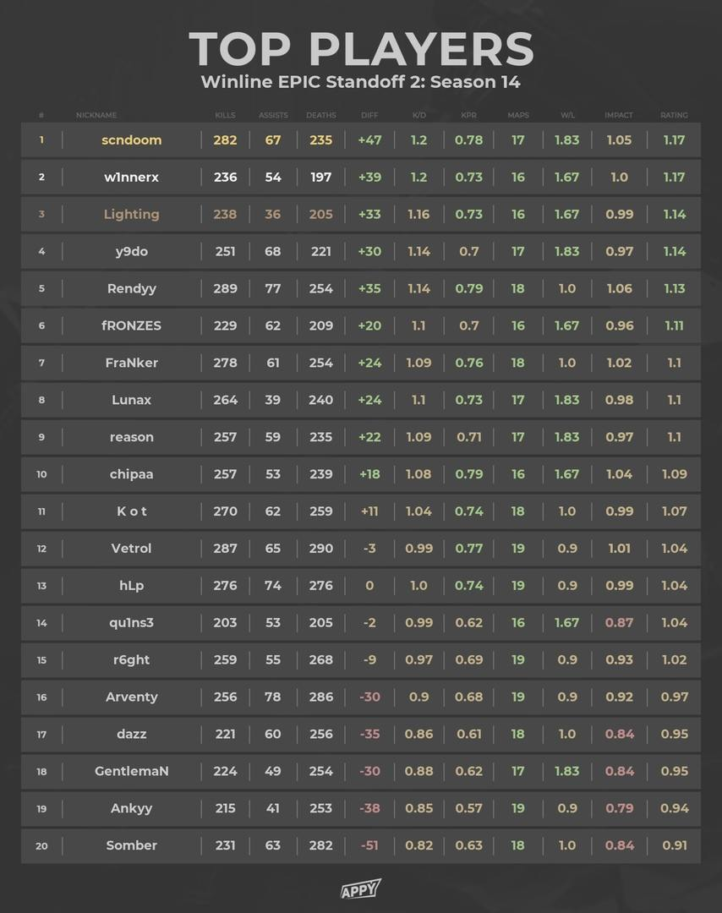The width and height of the screenshot is (722, 913).
Task: Select the nickname w1nnerx
Action: click(x=132, y=177)
